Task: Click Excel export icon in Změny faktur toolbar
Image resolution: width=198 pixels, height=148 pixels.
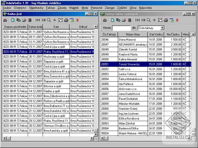Action: (172, 20)
